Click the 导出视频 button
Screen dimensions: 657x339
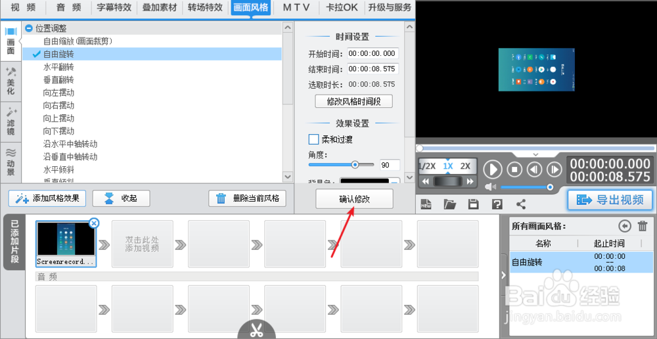pos(610,200)
